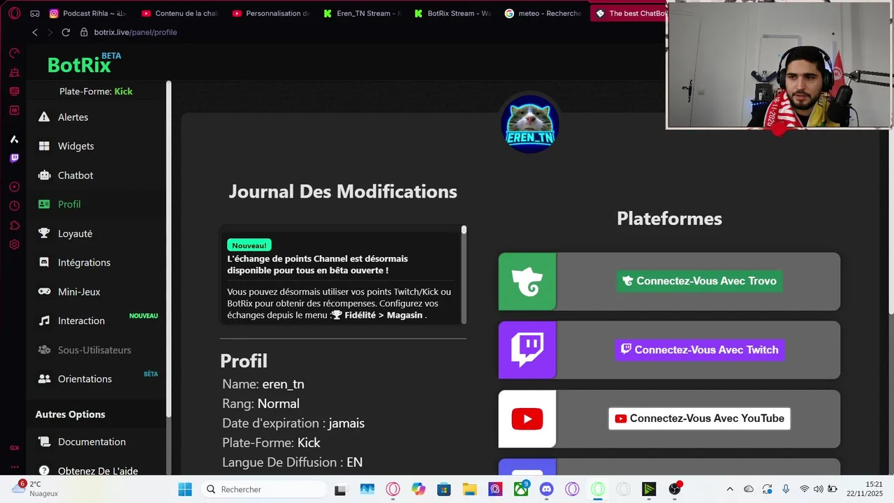Open the Windows Start menu

click(185, 489)
